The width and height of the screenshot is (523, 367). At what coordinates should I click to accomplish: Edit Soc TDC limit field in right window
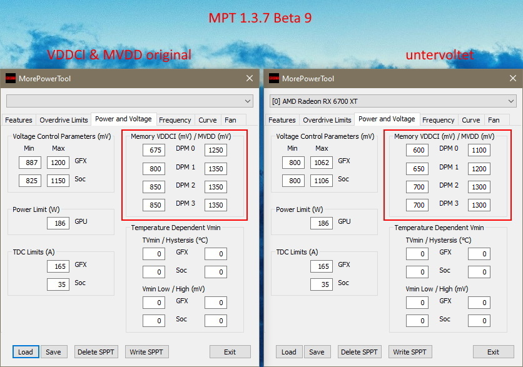tap(322, 284)
